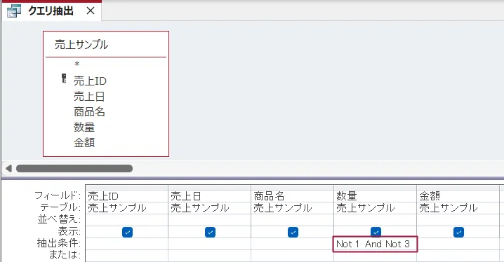Click the left scroll arrow
The height and width of the screenshot is (262, 504).
tap(8, 168)
